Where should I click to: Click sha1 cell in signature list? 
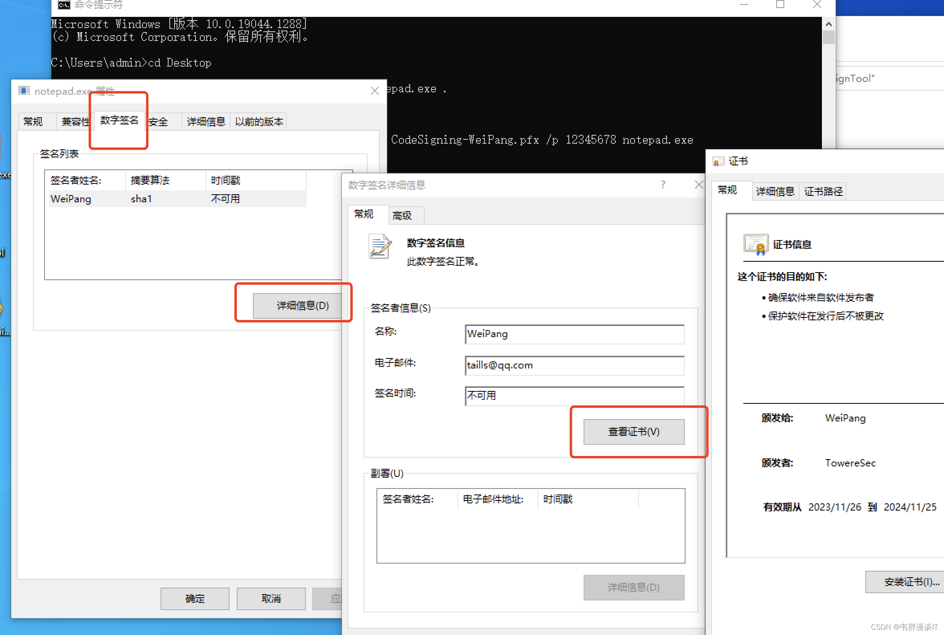click(x=141, y=199)
